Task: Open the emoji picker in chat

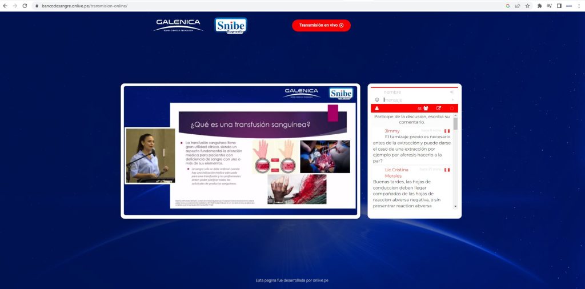Action: [377, 100]
